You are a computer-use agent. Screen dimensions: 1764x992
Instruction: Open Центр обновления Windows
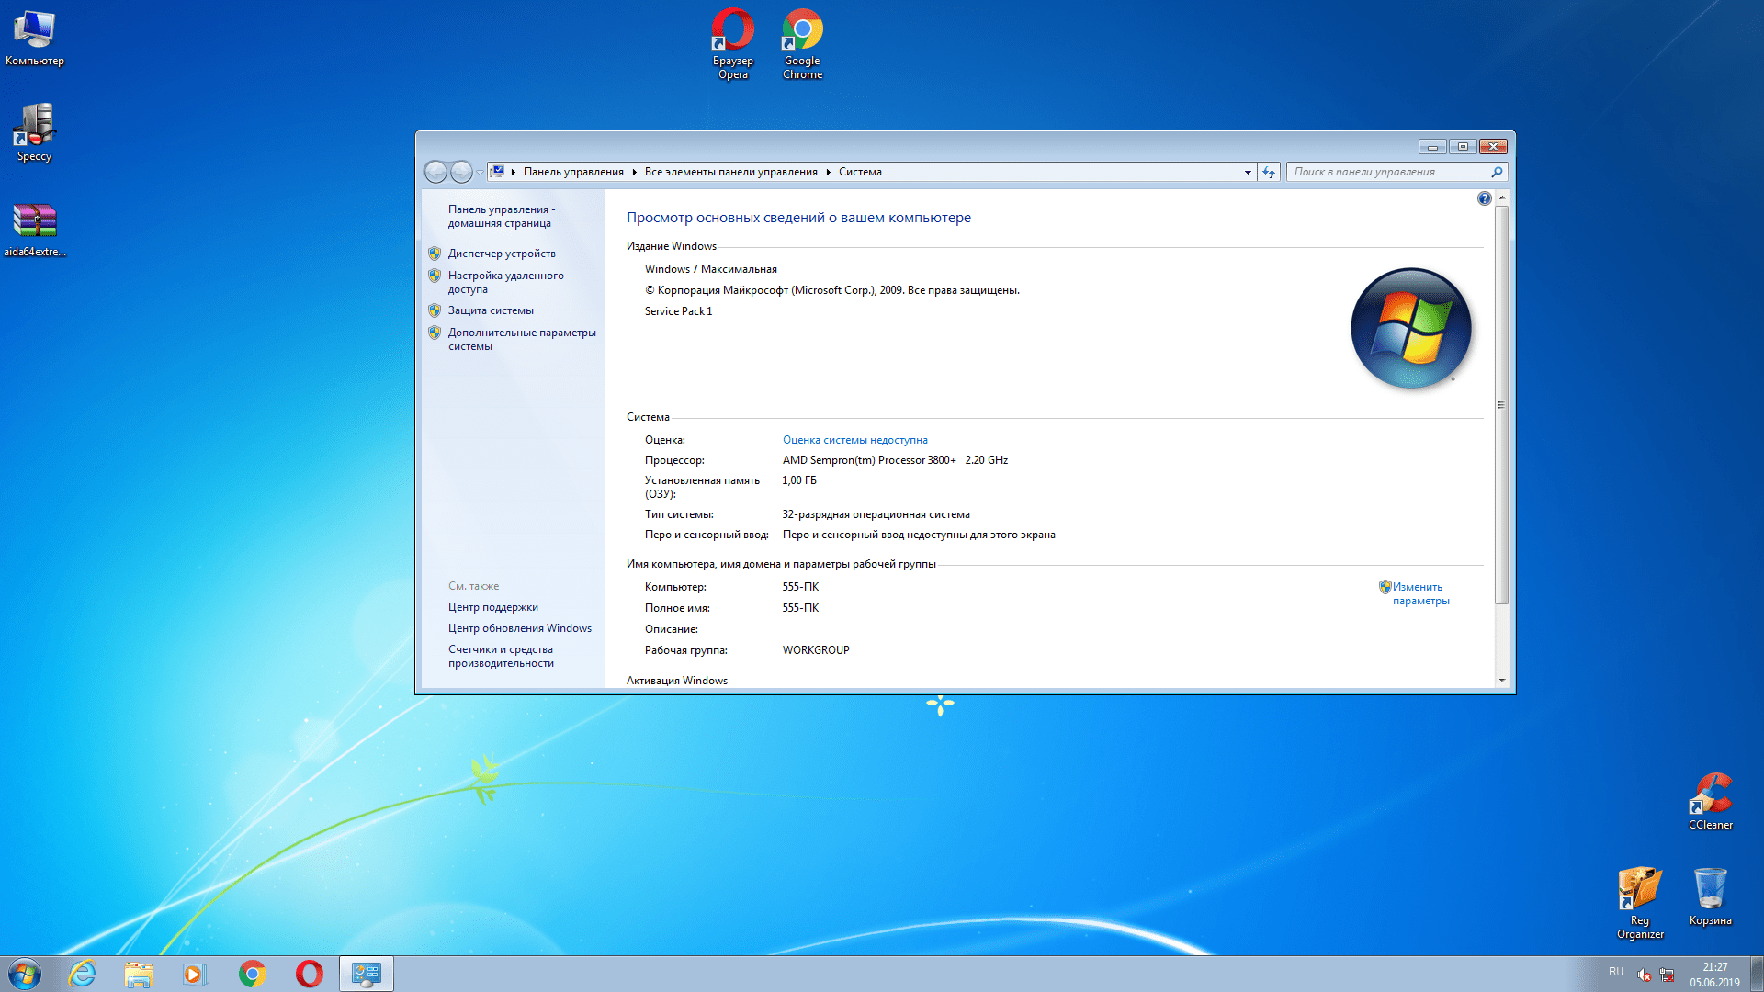click(x=519, y=628)
